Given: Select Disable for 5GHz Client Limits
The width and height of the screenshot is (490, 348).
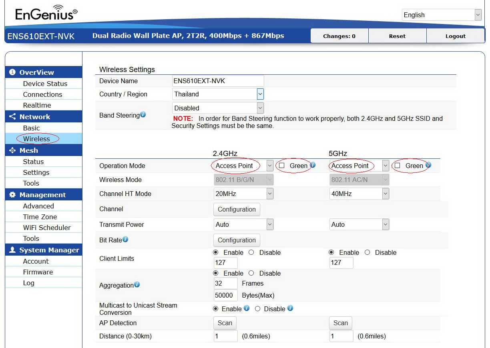Looking at the screenshot, I should point(367,252).
